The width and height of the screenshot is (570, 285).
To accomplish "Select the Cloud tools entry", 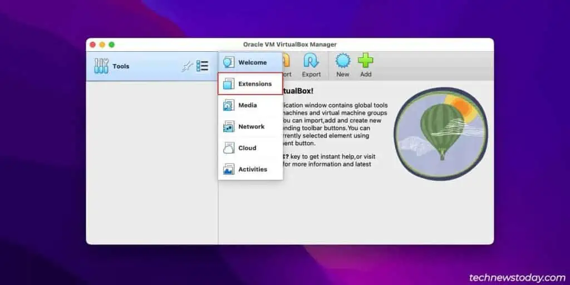I will tap(250, 148).
